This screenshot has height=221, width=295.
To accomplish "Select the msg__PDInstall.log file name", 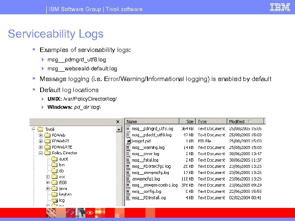I will tap(149, 198).
